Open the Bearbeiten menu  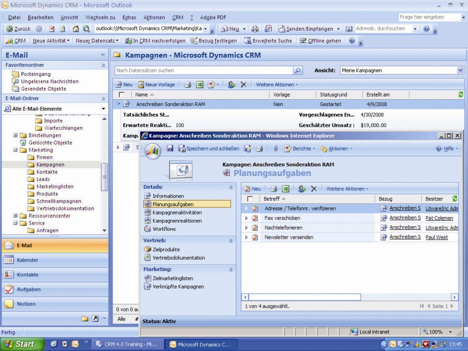41,17
